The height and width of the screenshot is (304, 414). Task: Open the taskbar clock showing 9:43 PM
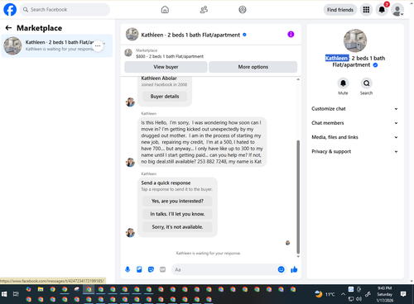click(x=384, y=294)
